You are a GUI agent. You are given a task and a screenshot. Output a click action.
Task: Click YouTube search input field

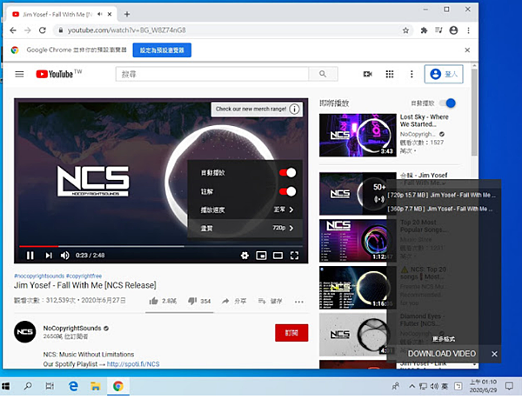pos(212,74)
